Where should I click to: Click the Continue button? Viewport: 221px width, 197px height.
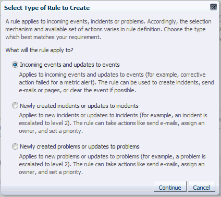pos(170,187)
